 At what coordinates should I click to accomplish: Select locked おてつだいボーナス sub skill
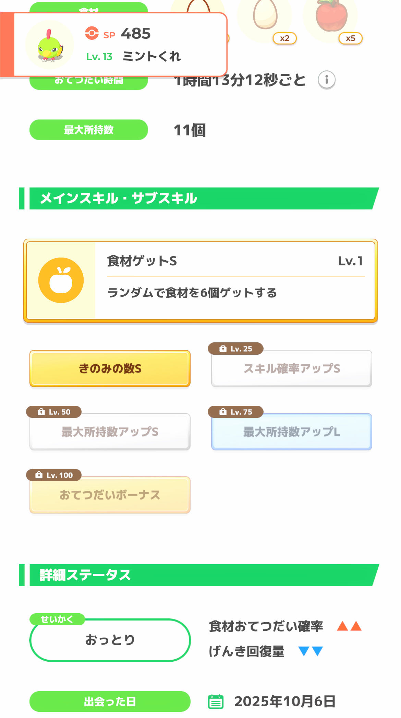point(110,495)
